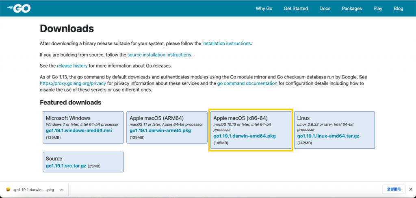Open the Packages page
Screen dimensions: 416x198
[352, 9]
